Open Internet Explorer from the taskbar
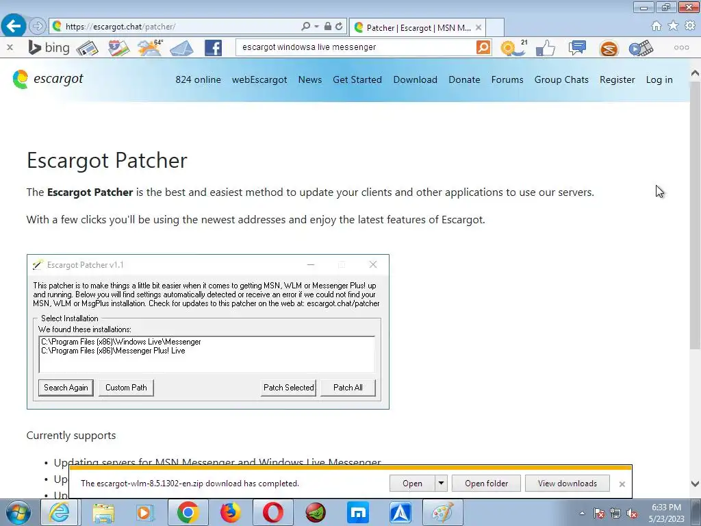Screen dimensions: 701x526 coord(60,512)
